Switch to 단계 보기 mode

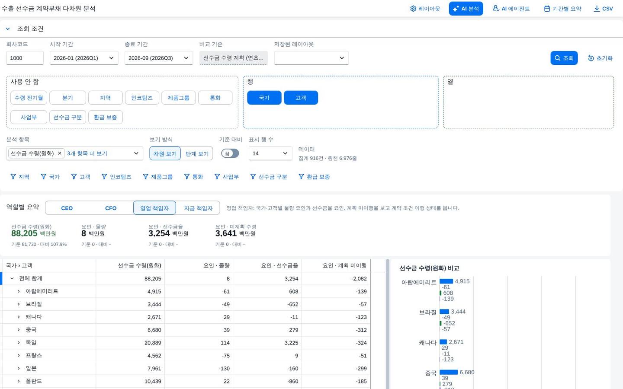coord(197,153)
